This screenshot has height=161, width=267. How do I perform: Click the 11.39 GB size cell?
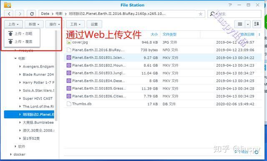(x=150, y=88)
